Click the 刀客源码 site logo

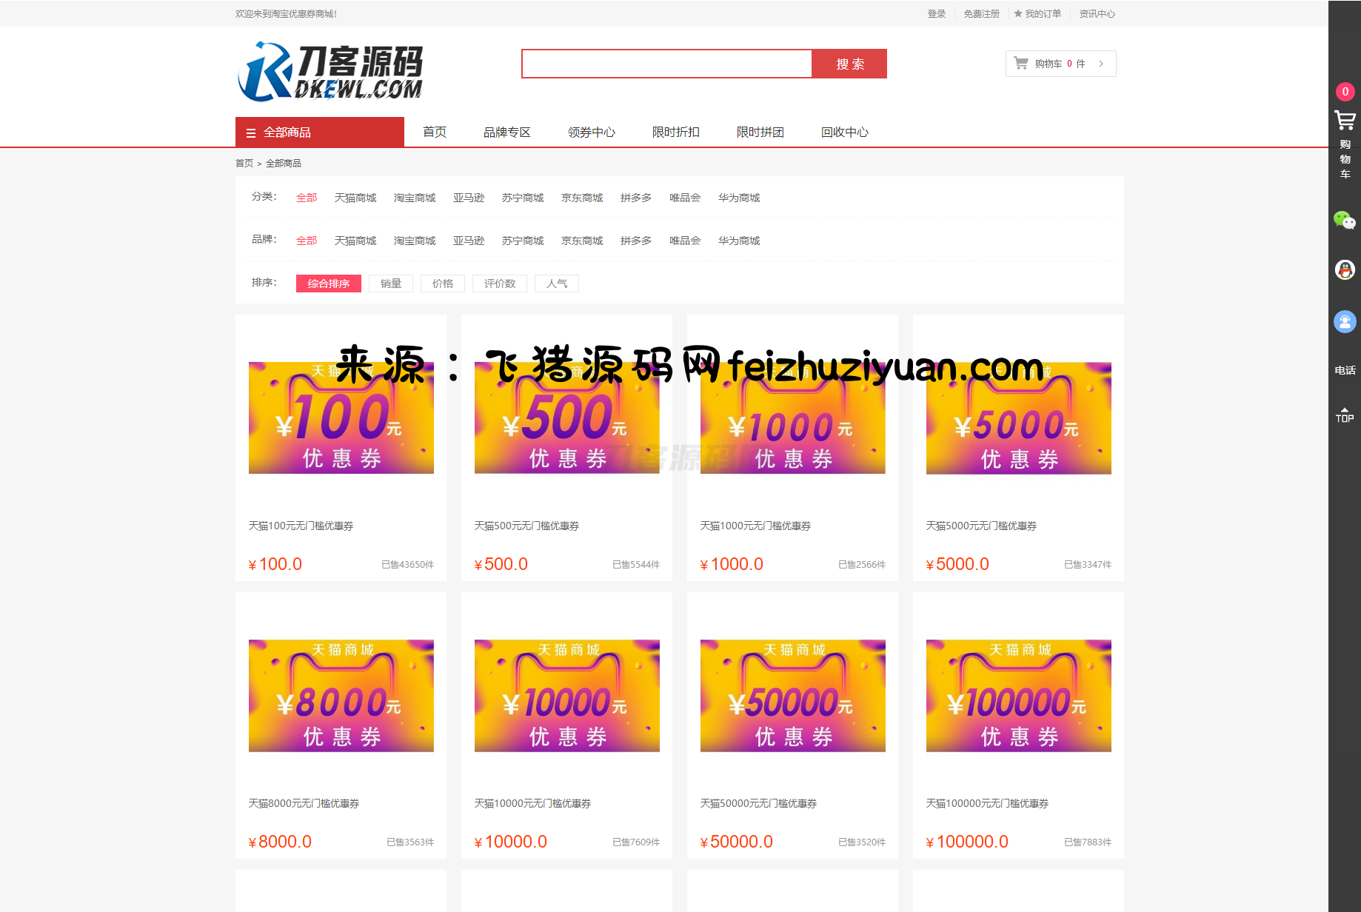click(x=330, y=72)
